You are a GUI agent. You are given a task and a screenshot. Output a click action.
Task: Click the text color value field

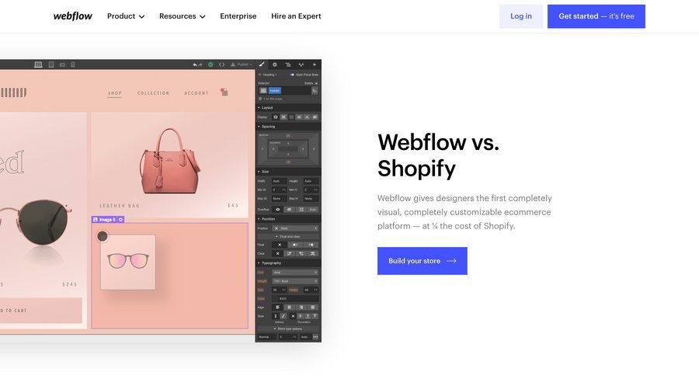pos(295,299)
